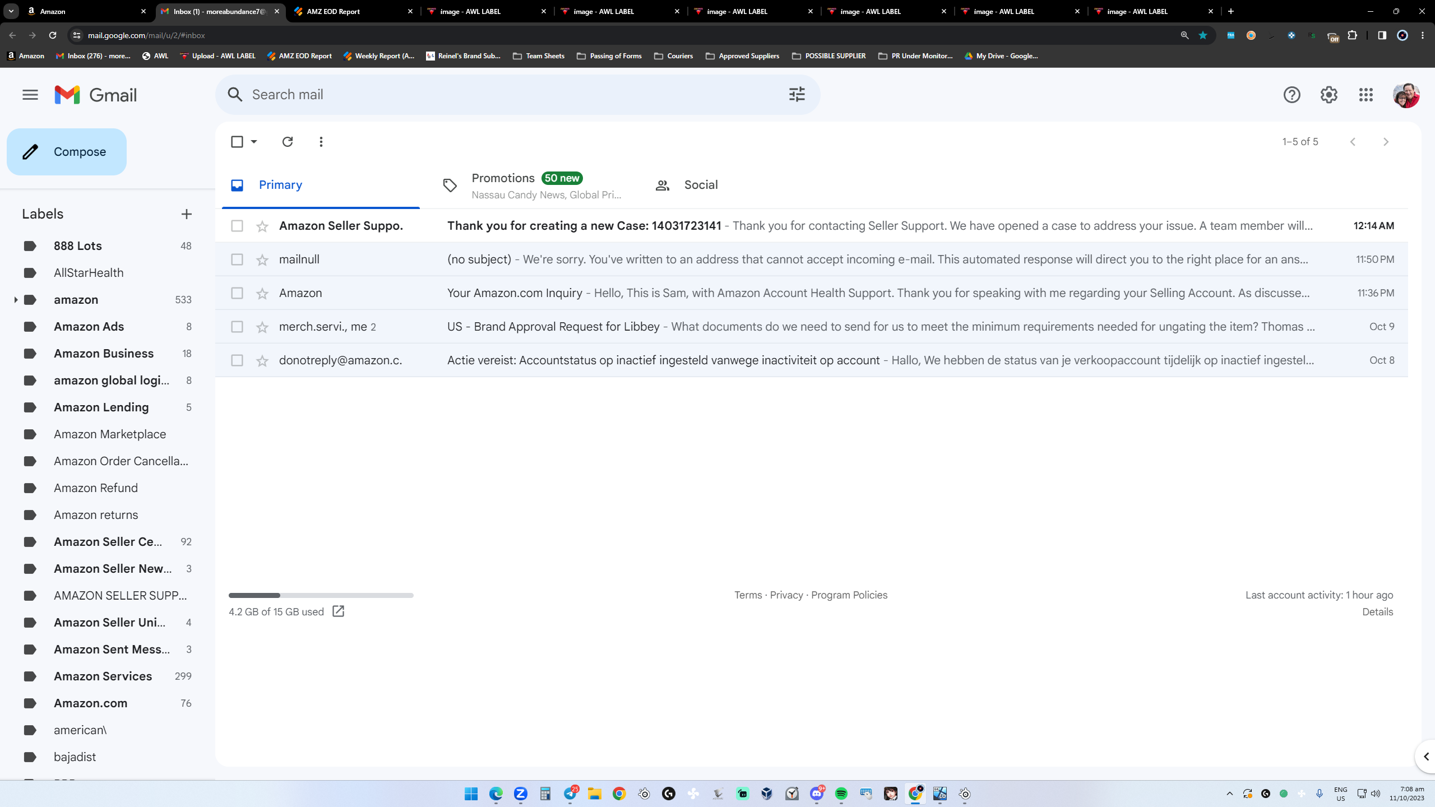The height and width of the screenshot is (807, 1435).
Task: Go to next page of messages
Action: pyautogui.click(x=1386, y=142)
